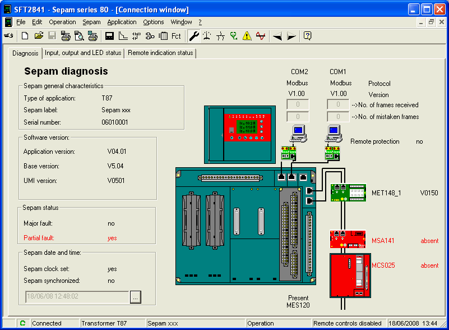
Task: Click COM2 frames received counter field
Action: pos(298,104)
